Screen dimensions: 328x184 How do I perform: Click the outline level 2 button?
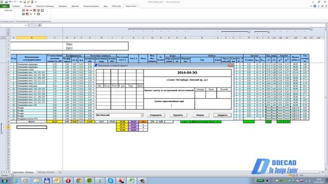(4, 38)
